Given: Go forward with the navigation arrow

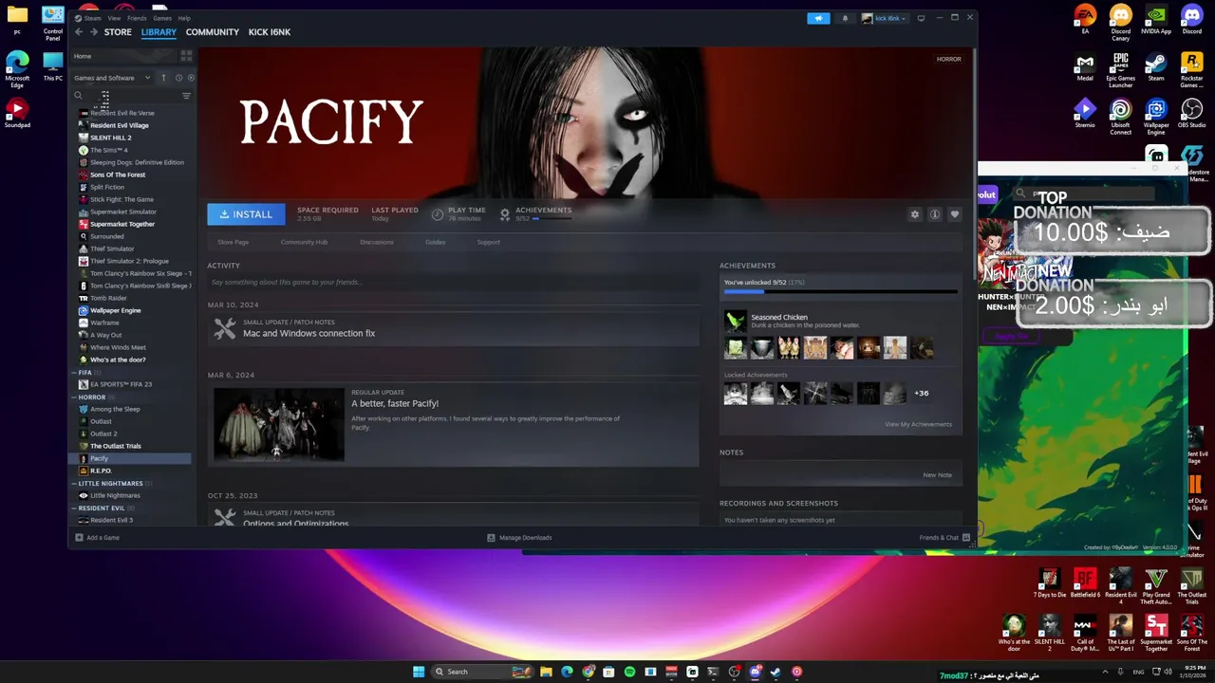Looking at the screenshot, I should click(94, 32).
